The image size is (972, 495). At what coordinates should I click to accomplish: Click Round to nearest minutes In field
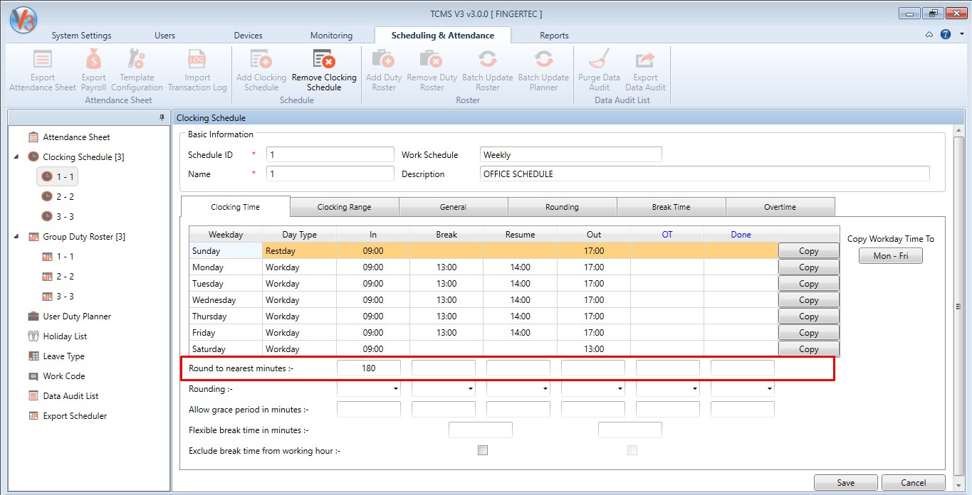coord(369,368)
